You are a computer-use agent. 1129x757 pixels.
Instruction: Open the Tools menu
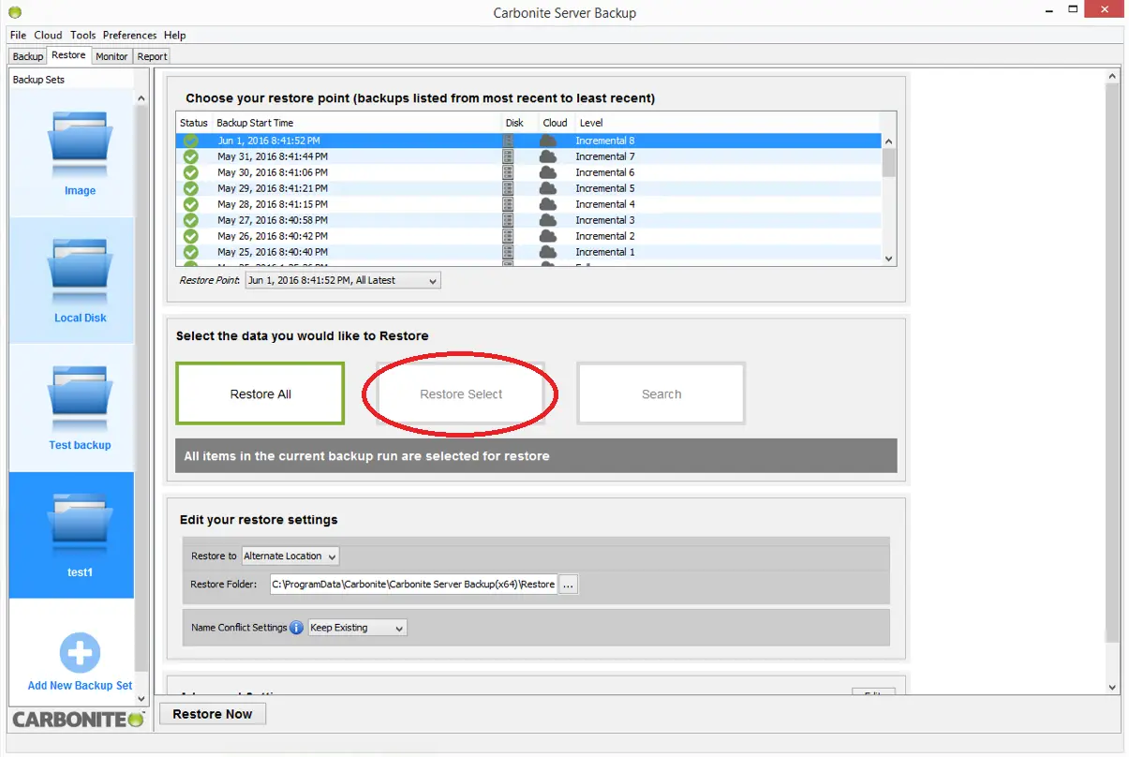[x=82, y=35]
